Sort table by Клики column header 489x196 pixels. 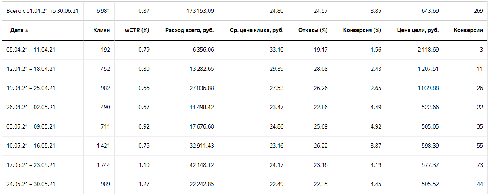pyautogui.click(x=101, y=30)
